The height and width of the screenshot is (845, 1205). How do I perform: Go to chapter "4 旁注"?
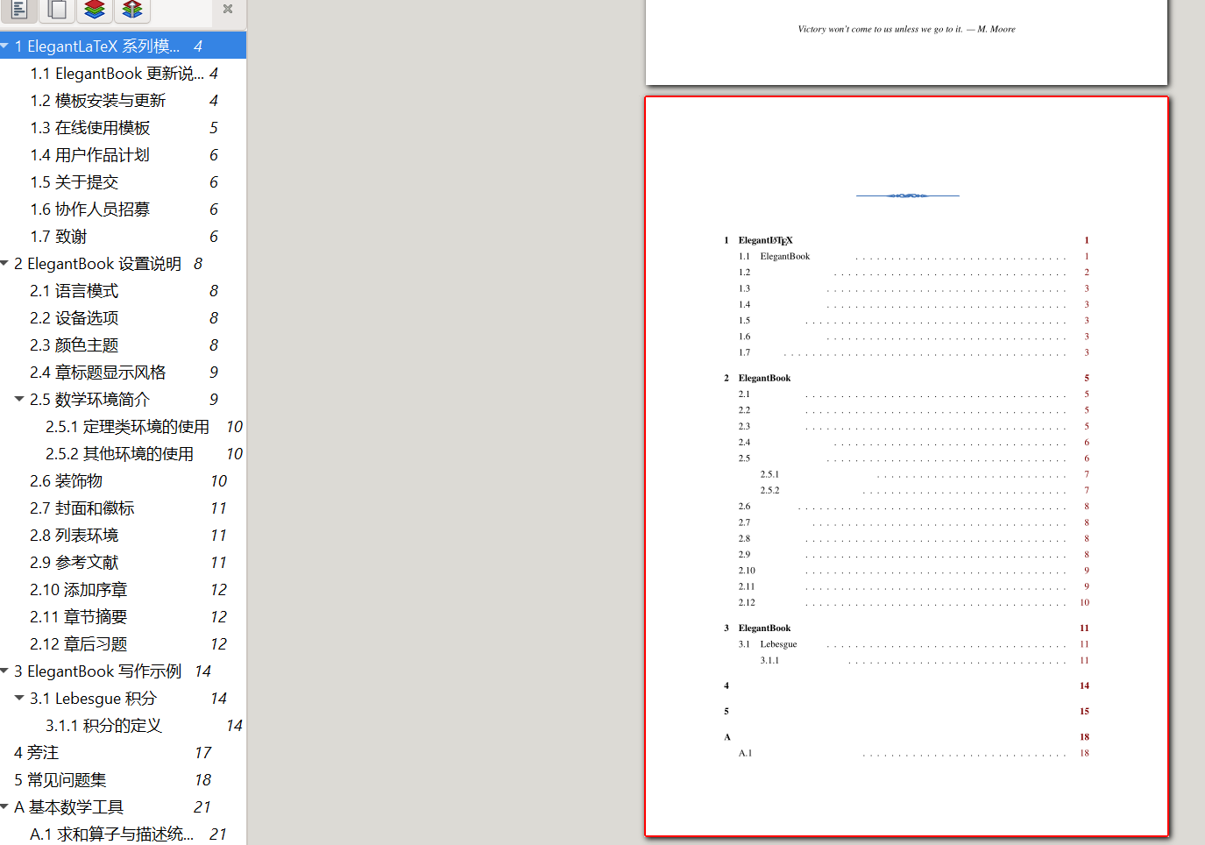(42, 752)
